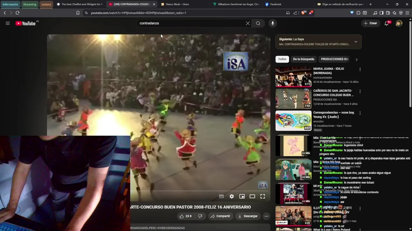Image resolution: width=412 pixels, height=231 pixels.
Task: Open the Crear button
Action: 370,23
